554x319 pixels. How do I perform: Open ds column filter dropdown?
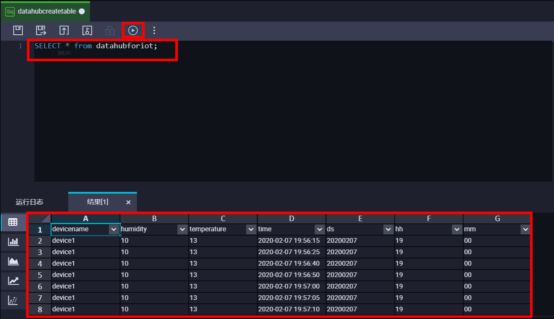[x=388, y=229]
